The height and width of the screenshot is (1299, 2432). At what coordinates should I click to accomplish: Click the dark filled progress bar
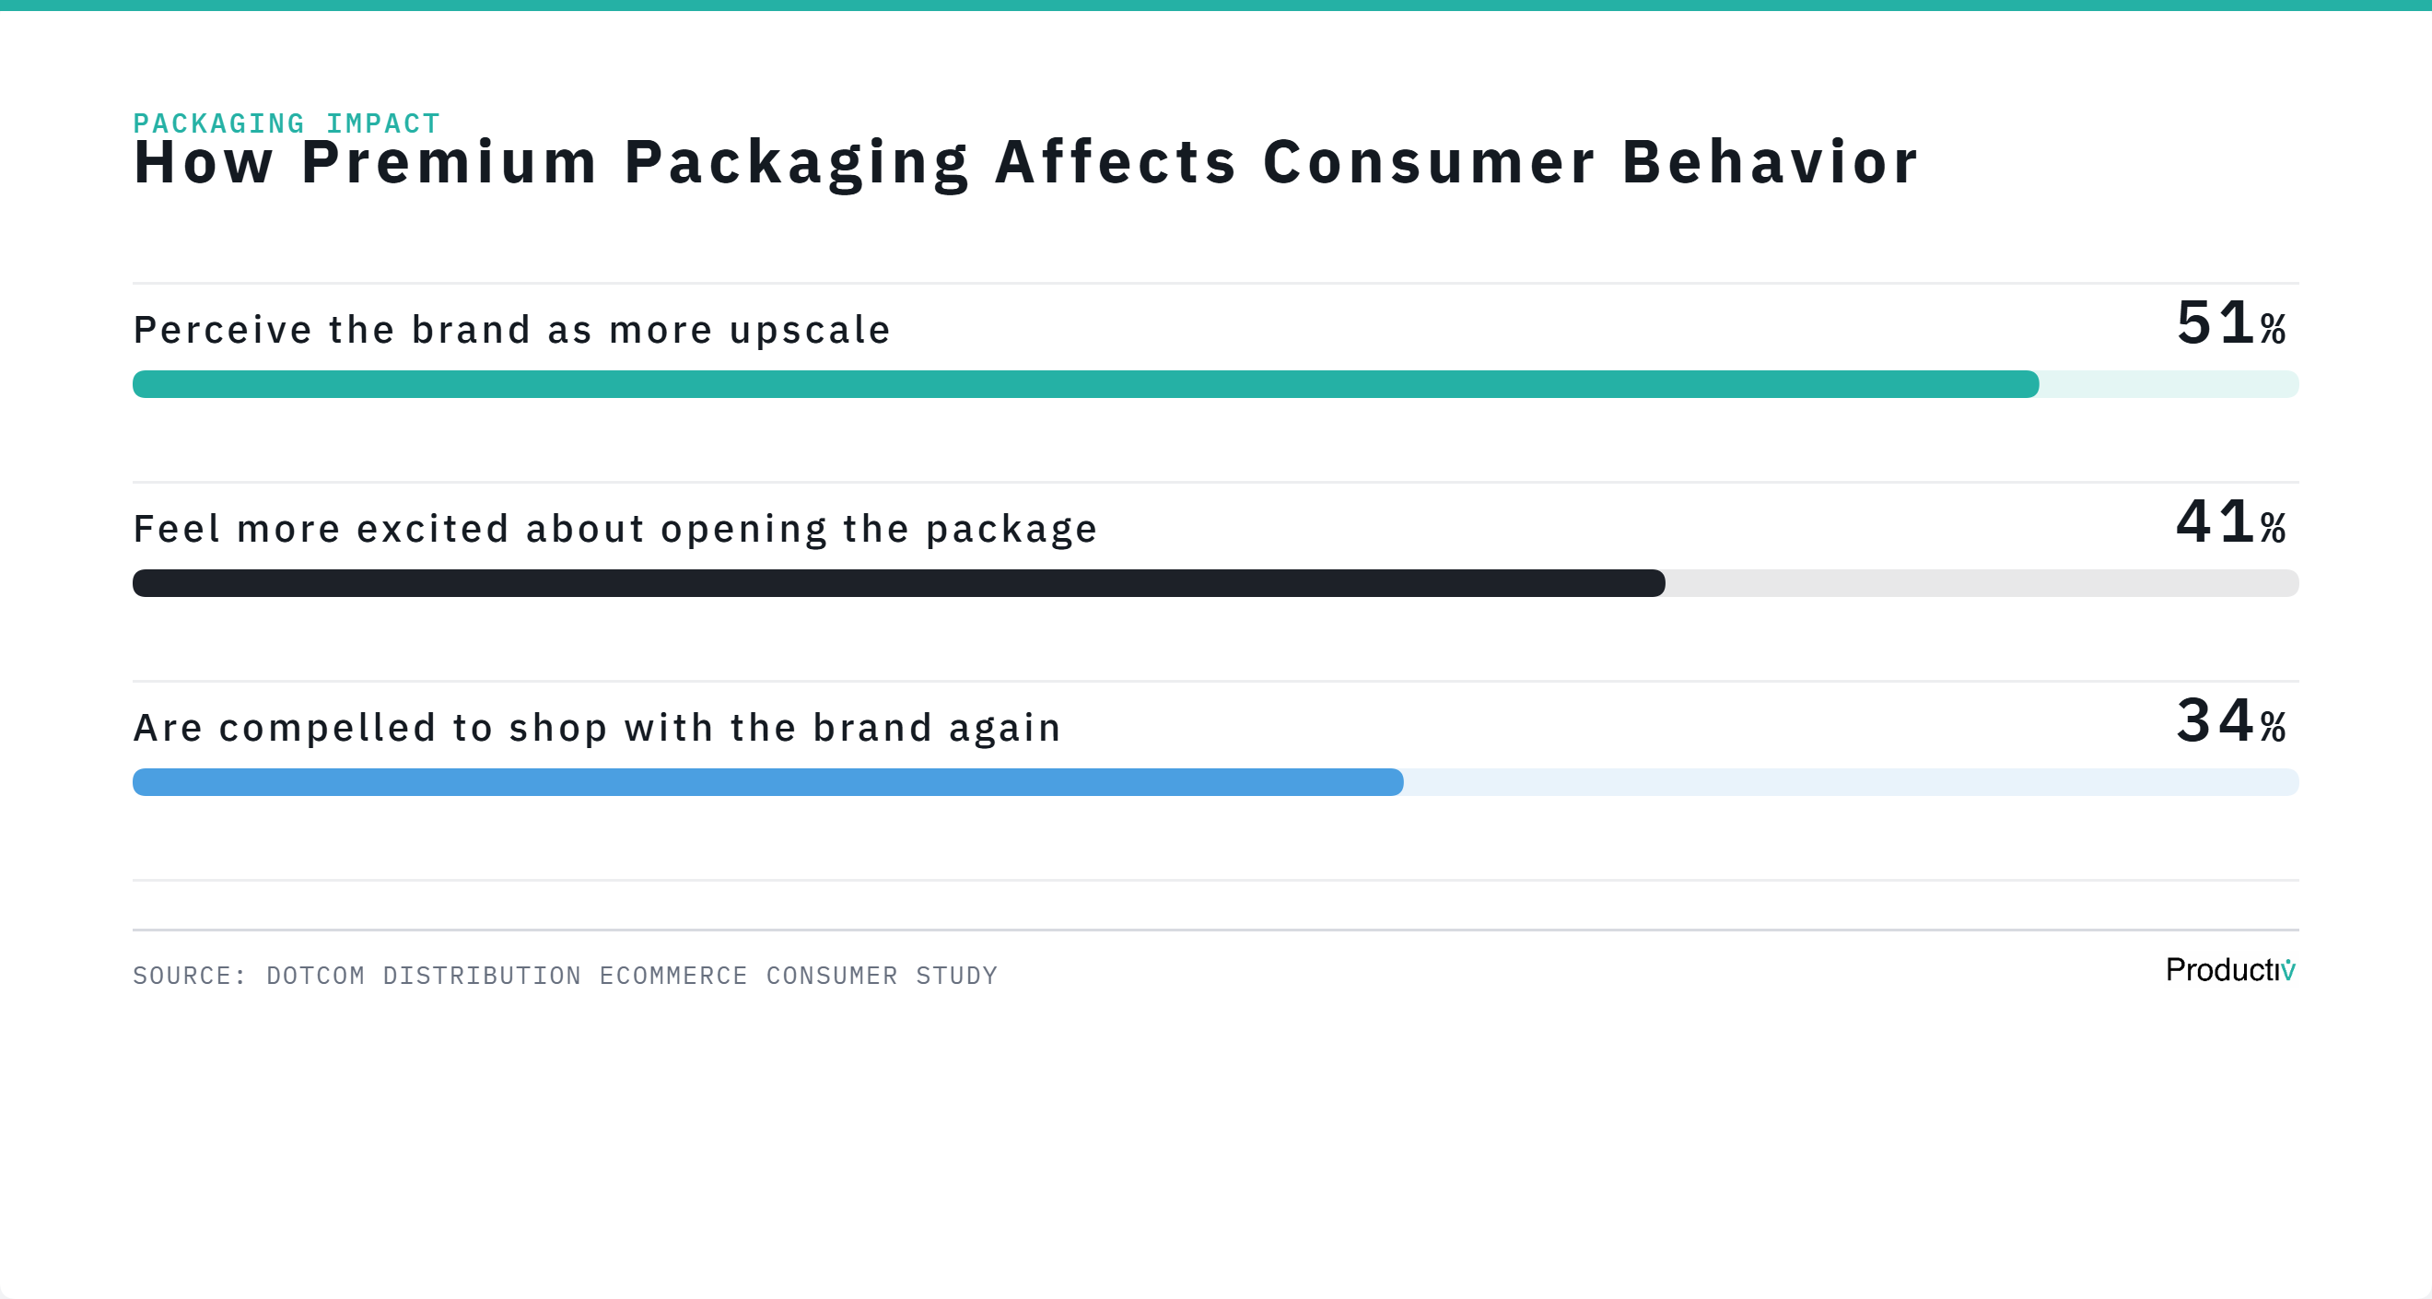coord(899,583)
